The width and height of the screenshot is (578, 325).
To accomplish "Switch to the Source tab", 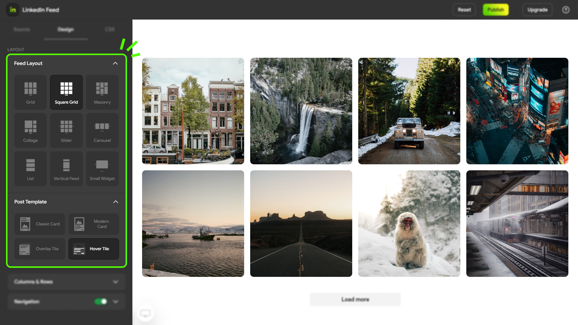I will pos(22,29).
